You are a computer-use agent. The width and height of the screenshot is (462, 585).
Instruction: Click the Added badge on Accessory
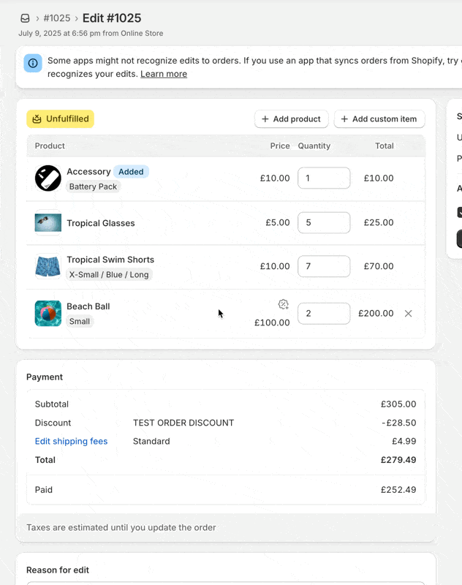click(x=131, y=172)
